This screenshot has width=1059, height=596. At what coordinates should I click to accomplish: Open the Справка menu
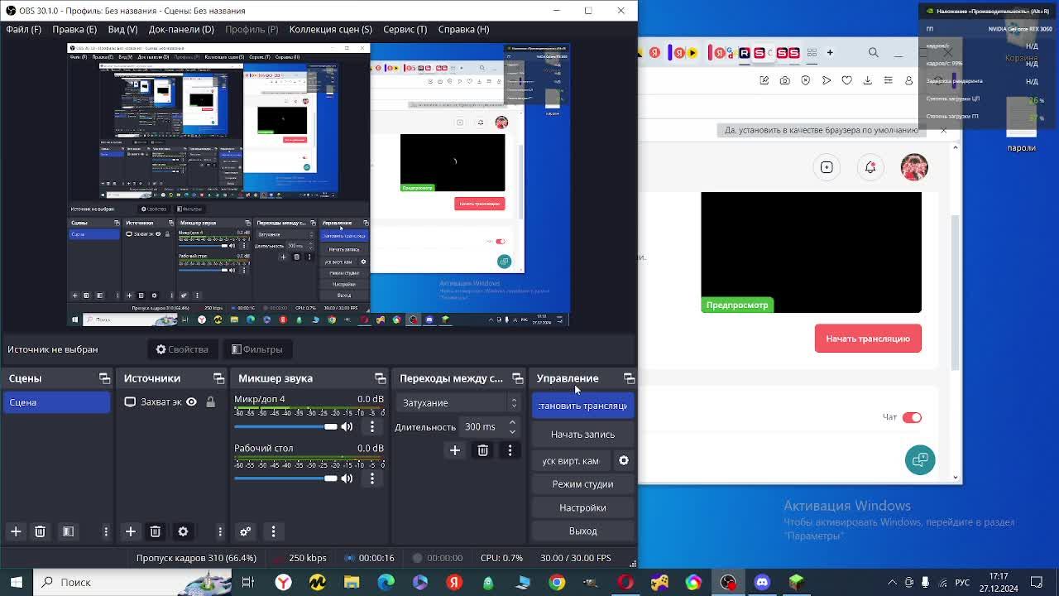click(x=463, y=29)
